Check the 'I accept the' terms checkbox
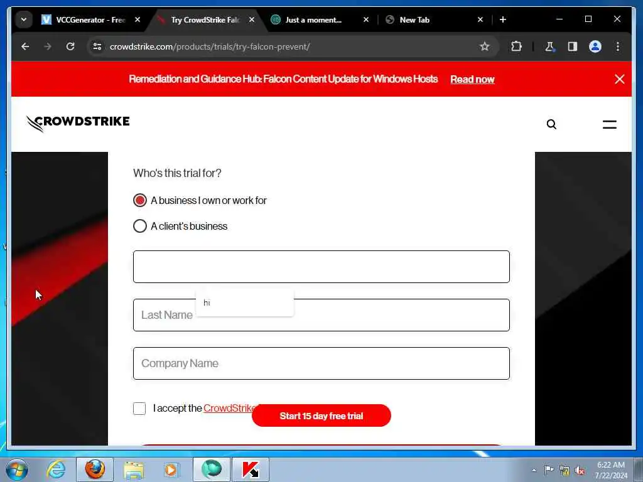This screenshot has height=482, width=643. coord(139,408)
